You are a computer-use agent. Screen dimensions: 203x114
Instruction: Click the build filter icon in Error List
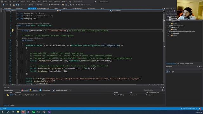coord(53,90)
